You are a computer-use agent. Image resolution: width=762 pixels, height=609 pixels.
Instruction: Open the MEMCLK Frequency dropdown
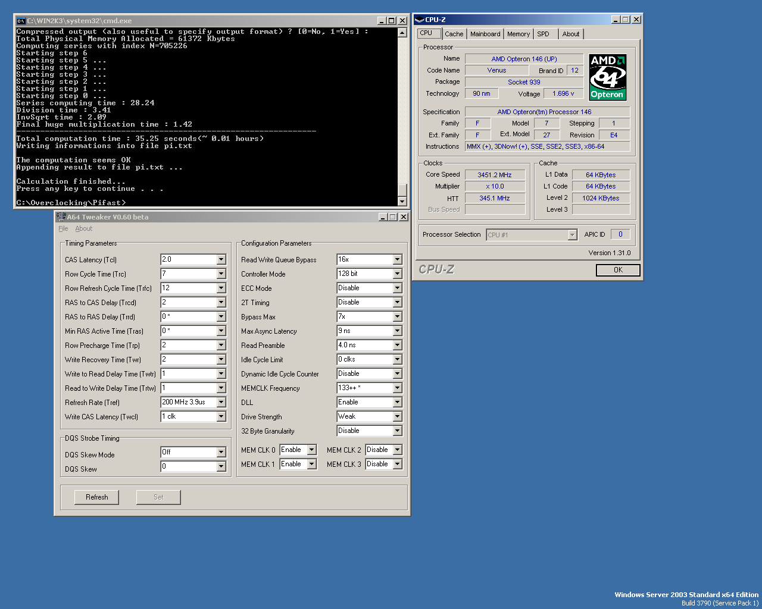(398, 388)
